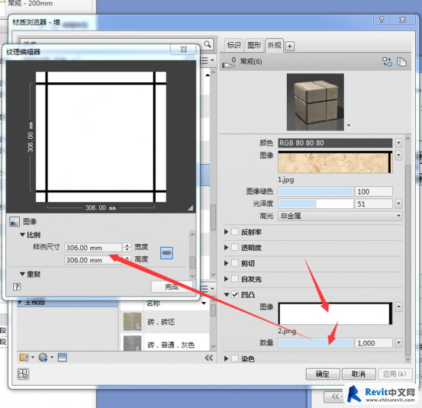Image resolution: width=422 pixels, height=408 pixels.
Task: Click the help question mark in texture editor
Action: point(17,287)
